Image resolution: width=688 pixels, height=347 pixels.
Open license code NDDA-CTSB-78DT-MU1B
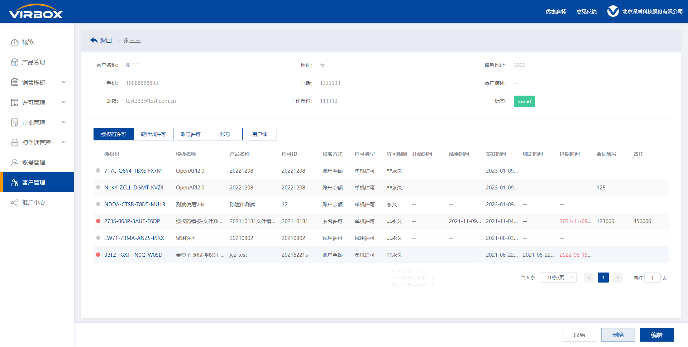coord(135,204)
